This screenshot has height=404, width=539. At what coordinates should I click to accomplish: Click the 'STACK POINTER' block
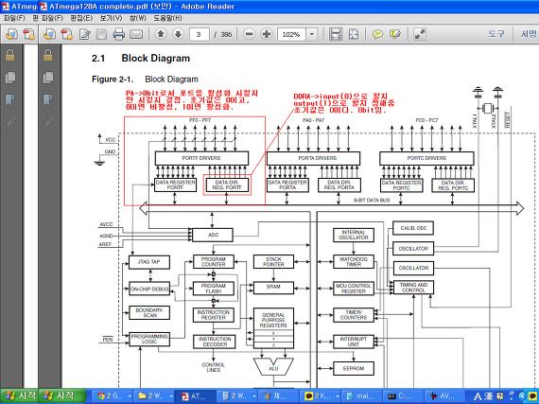[273, 262]
